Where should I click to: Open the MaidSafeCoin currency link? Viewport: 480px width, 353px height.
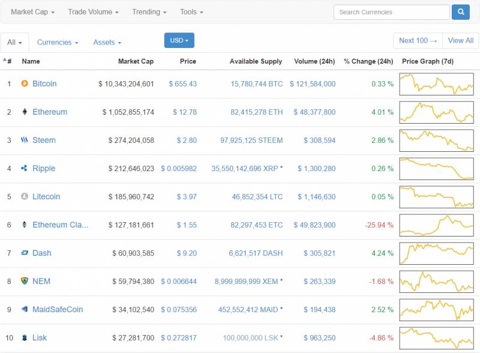[58, 309]
